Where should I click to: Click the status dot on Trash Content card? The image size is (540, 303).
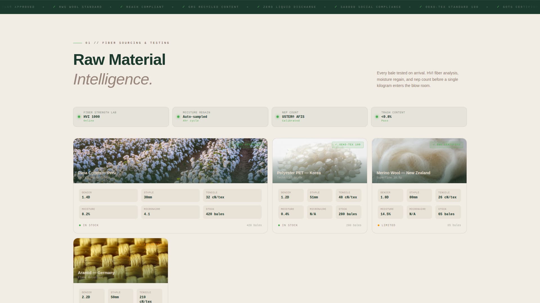[x=377, y=116]
